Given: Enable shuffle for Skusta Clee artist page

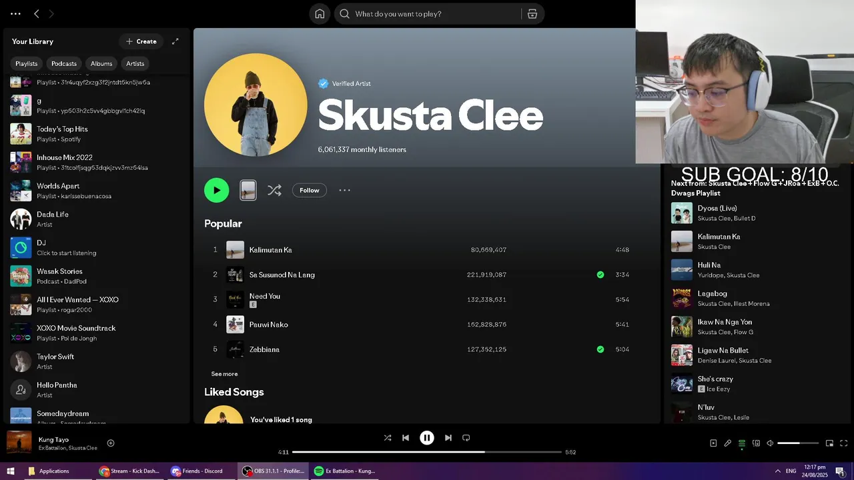Looking at the screenshot, I should tap(274, 190).
